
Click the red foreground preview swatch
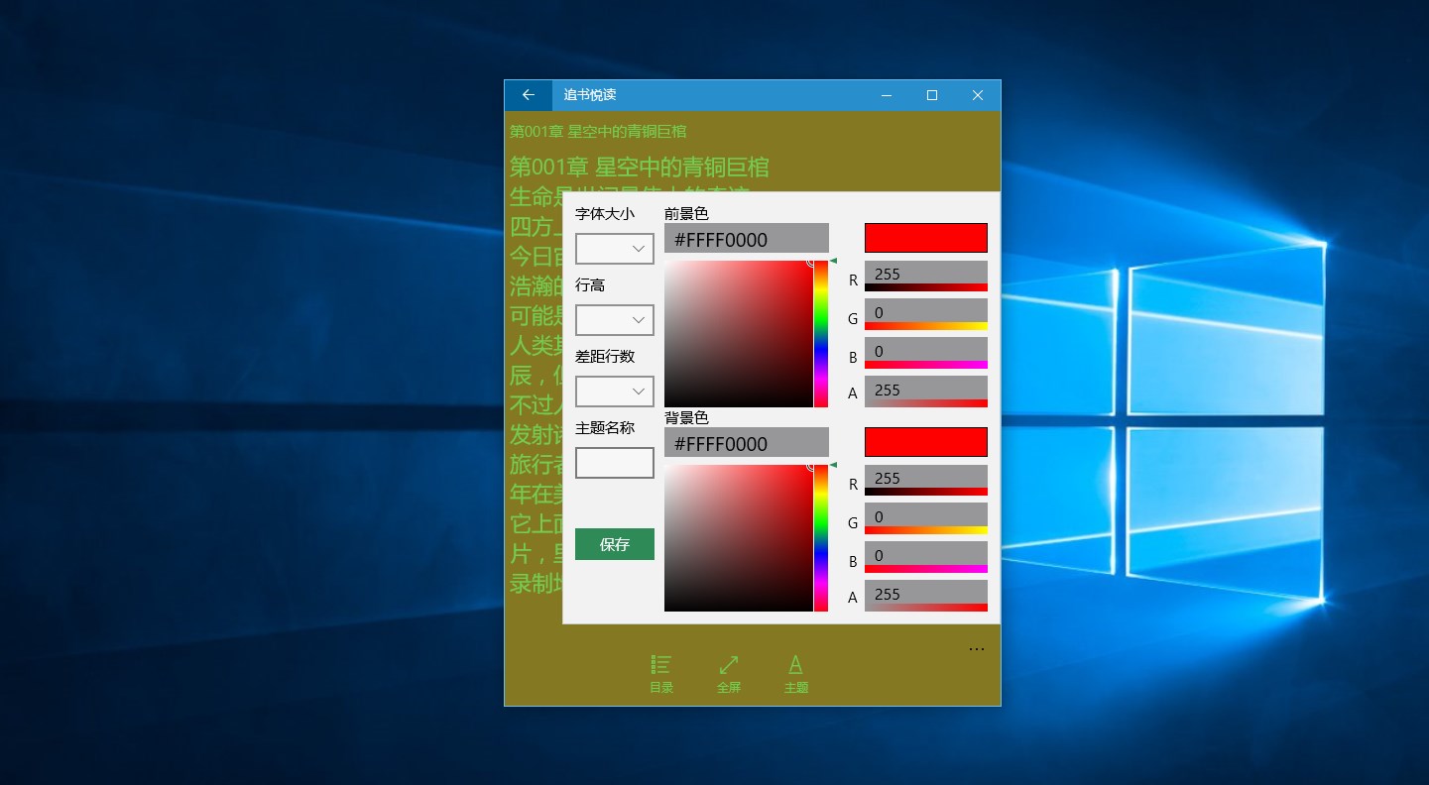click(x=925, y=238)
